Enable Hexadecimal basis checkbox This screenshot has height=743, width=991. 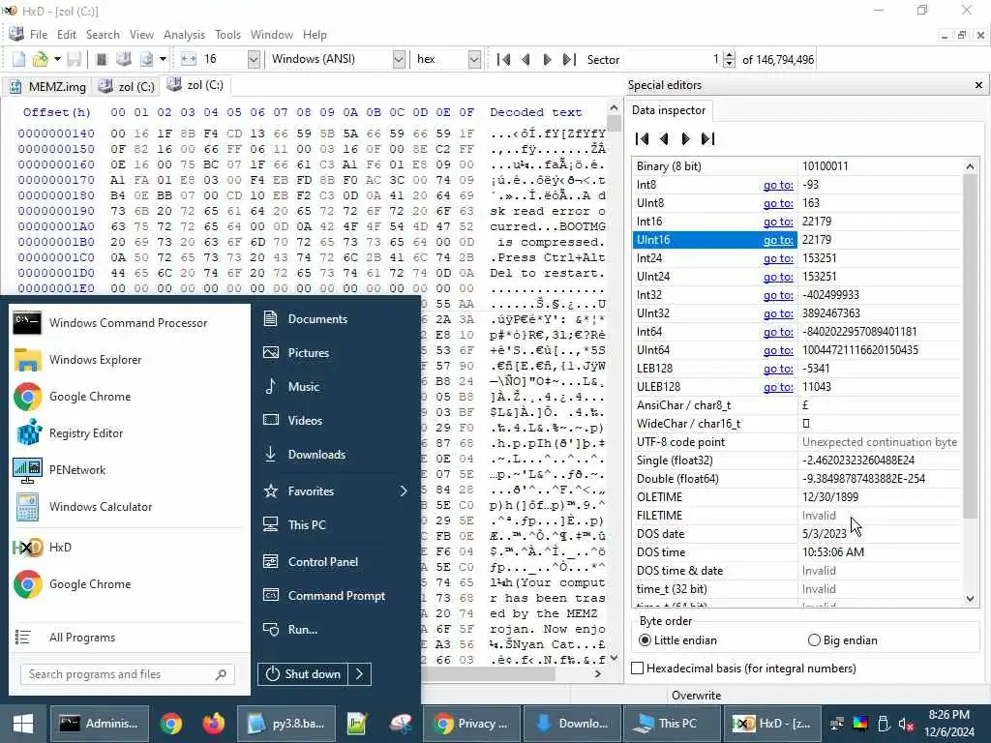(638, 669)
